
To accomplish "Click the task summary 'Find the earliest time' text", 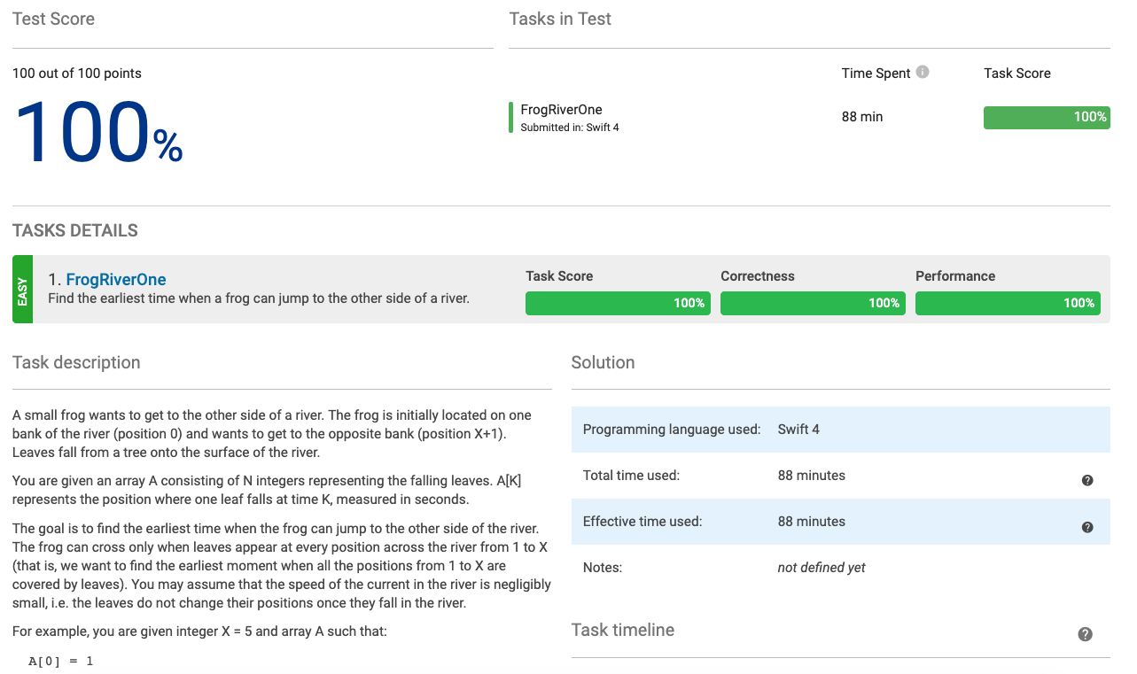I will click(x=259, y=298).
